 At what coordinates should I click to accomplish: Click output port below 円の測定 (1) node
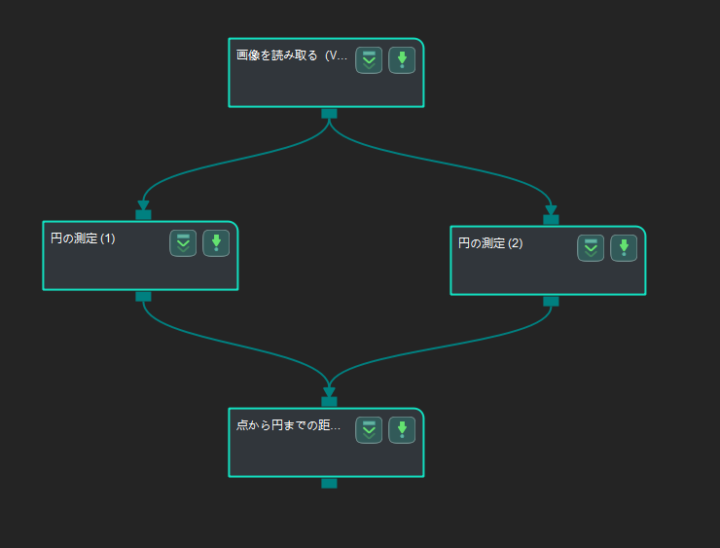143,296
